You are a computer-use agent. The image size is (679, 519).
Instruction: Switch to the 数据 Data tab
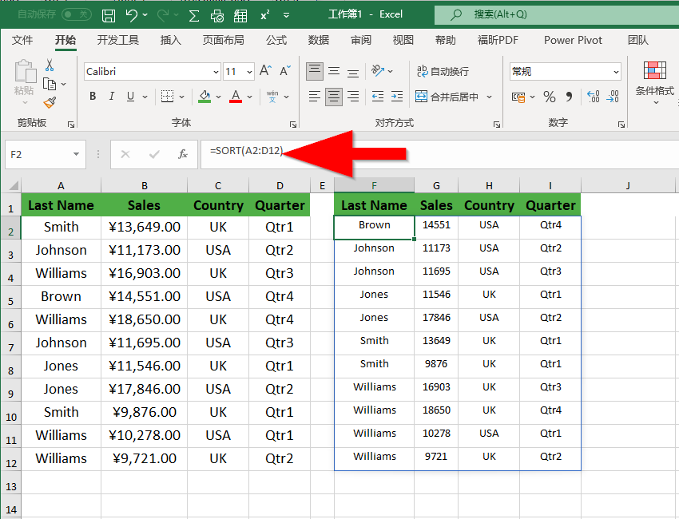pyautogui.click(x=319, y=40)
